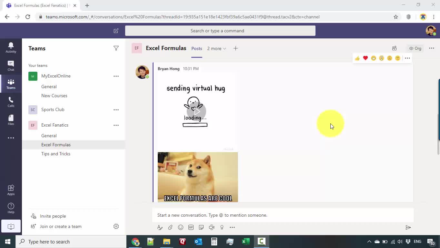This screenshot has width=440, height=248.
Task: Open the Chat section
Action: tap(11, 66)
